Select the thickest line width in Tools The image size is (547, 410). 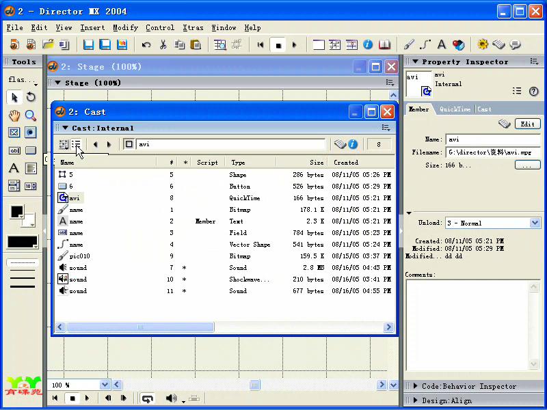pos(23,286)
